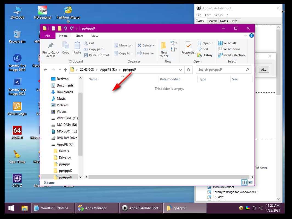
Task: Launch CPU-Z from the desktop
Action: [17, 181]
